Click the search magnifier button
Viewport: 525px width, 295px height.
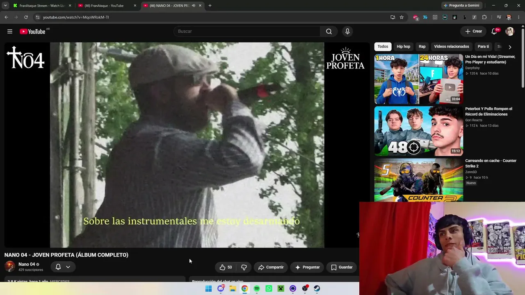coord(329,32)
